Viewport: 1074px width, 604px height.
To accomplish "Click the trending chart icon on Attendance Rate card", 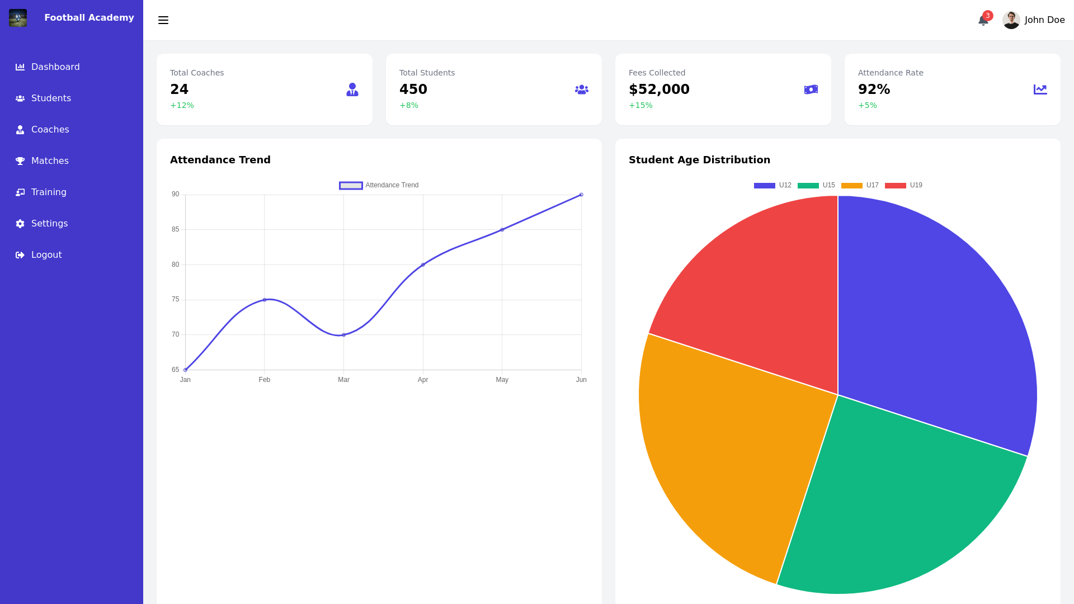I will point(1040,89).
